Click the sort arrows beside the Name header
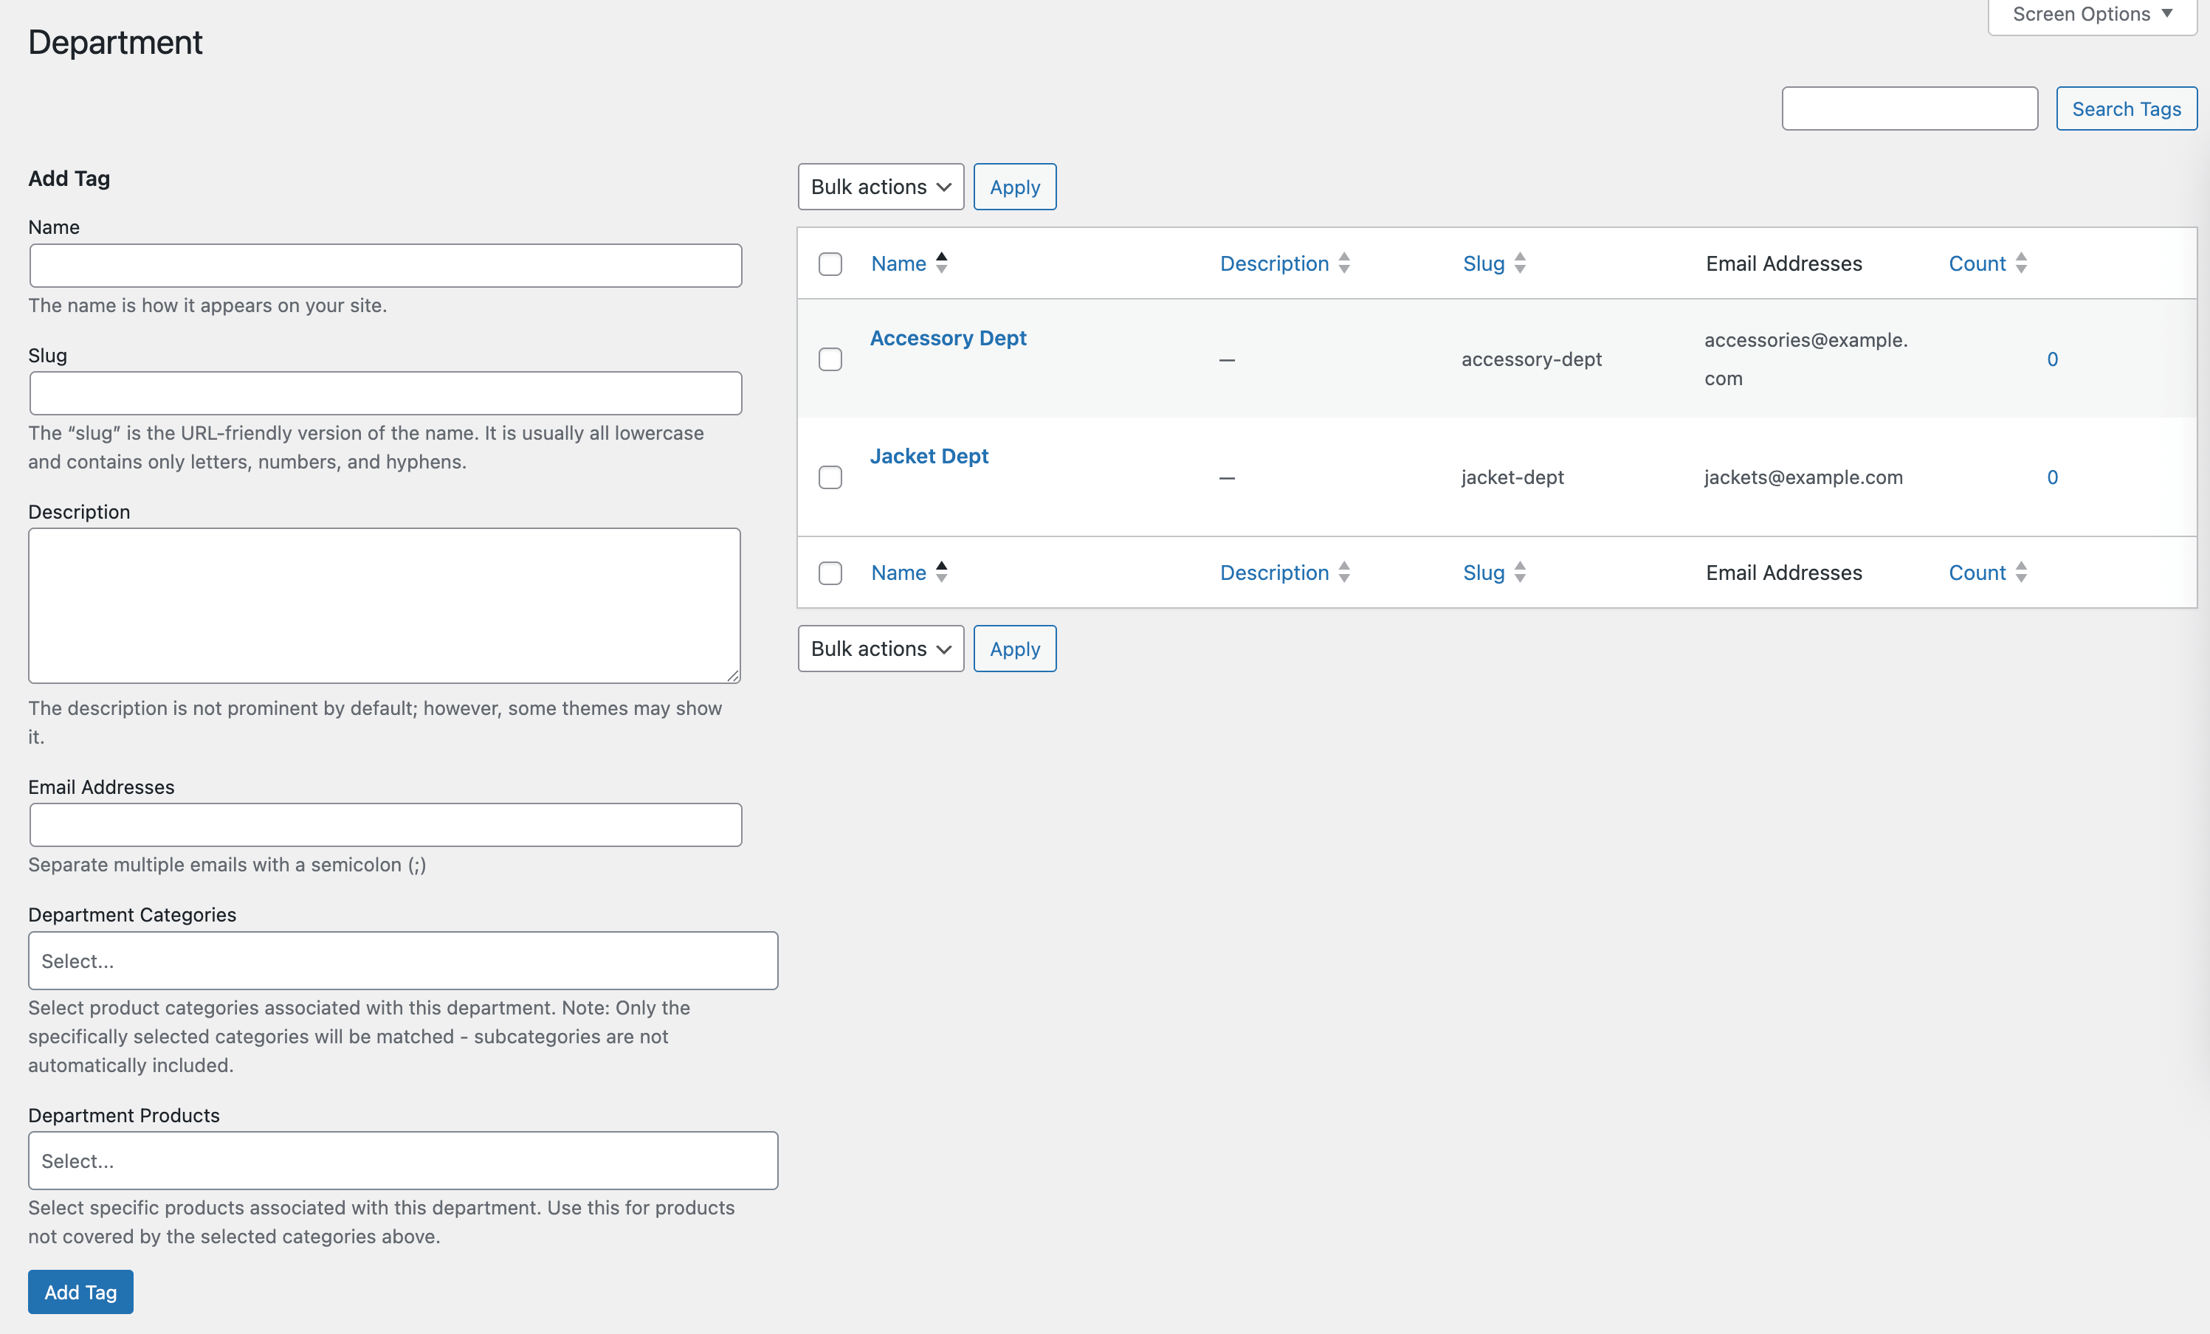The width and height of the screenshot is (2210, 1334). click(941, 263)
